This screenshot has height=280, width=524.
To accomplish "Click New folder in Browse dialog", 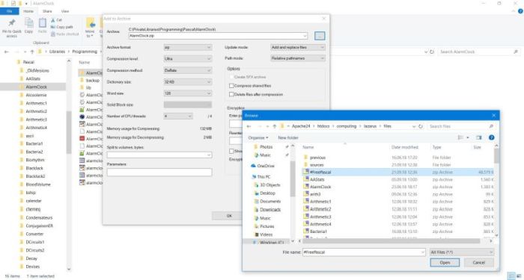I will pyautogui.click(x=288, y=137).
